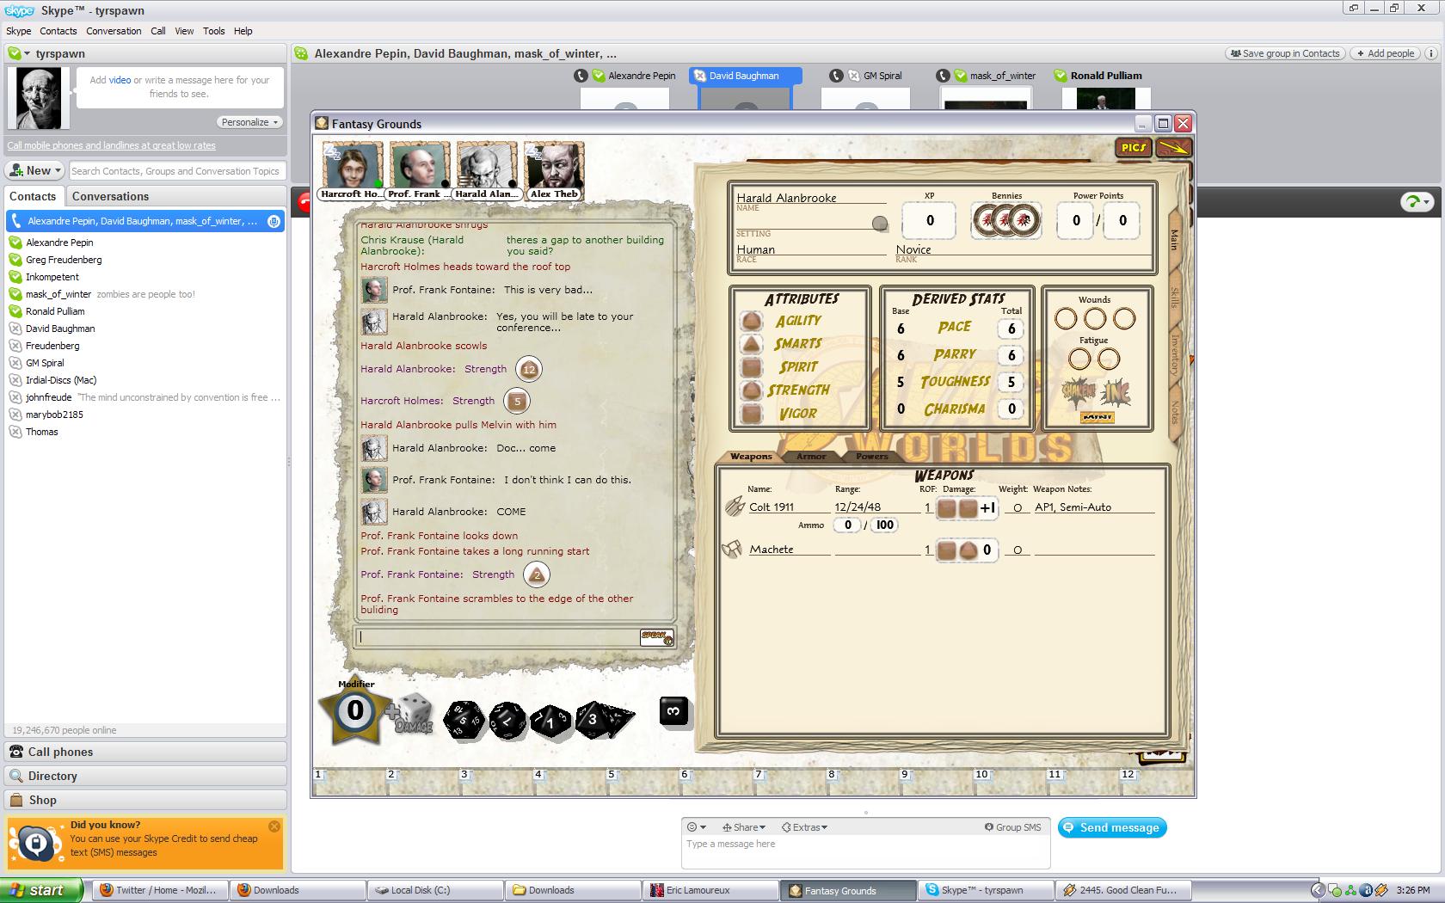1445x903 pixels.
Task: Roll the Smarts attribute die
Action: (752, 344)
